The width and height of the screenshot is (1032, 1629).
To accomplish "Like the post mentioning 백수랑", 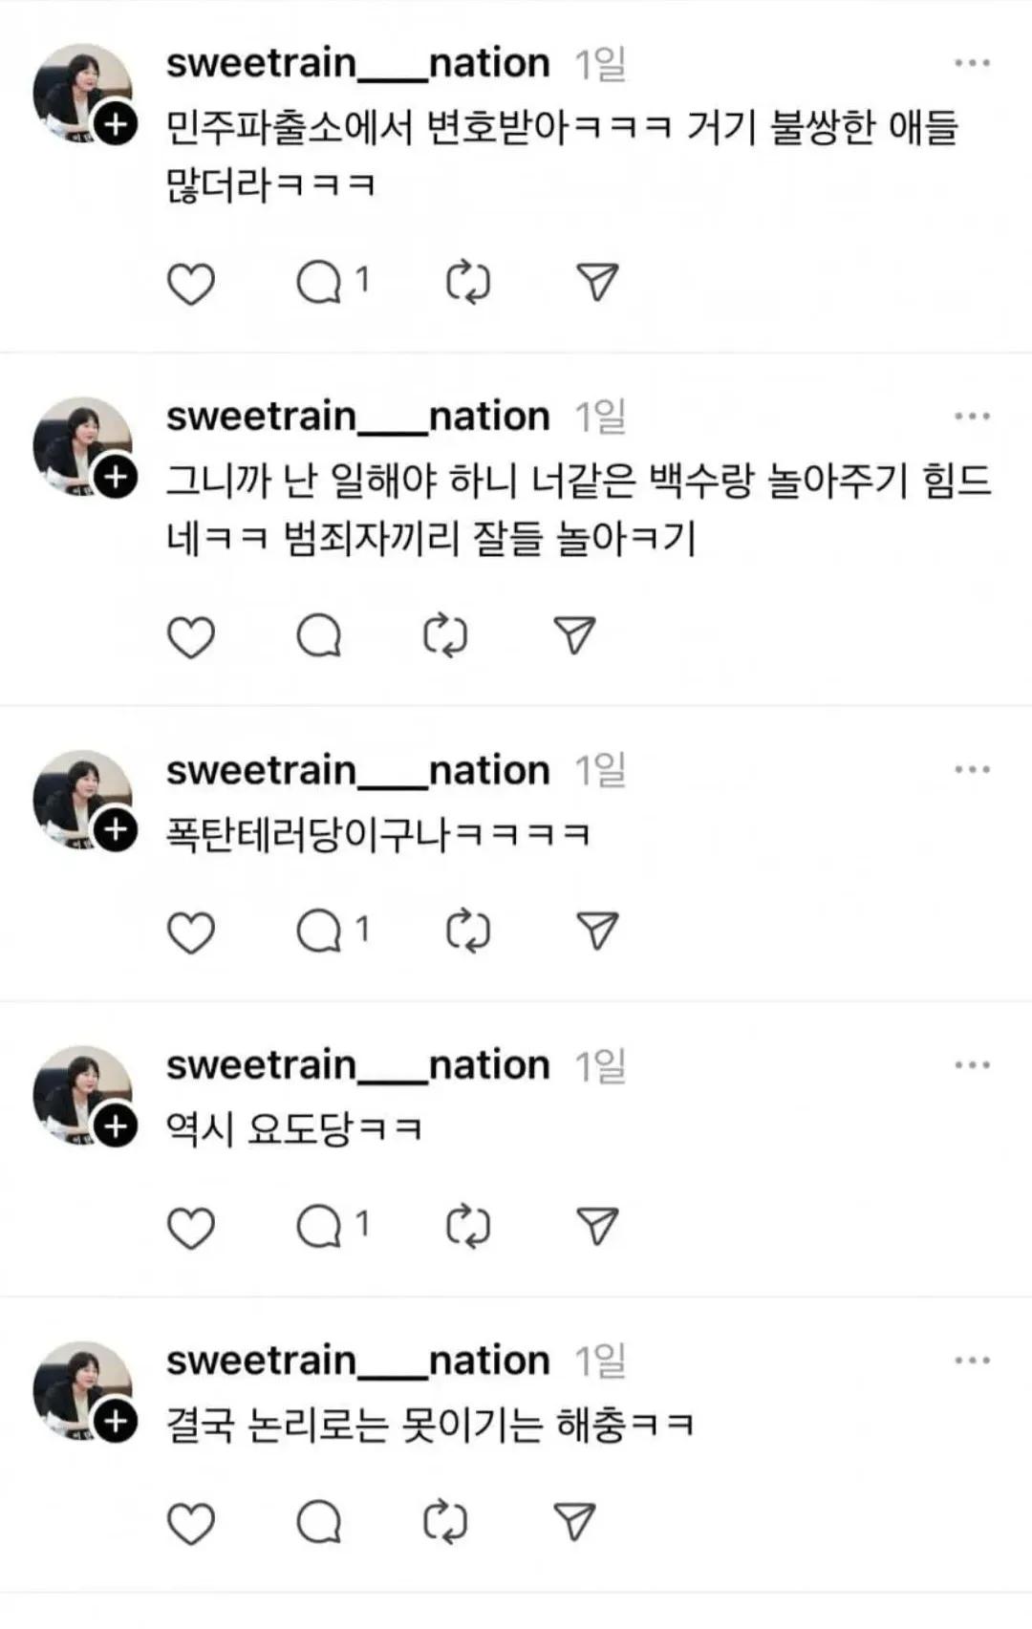I will (x=191, y=637).
